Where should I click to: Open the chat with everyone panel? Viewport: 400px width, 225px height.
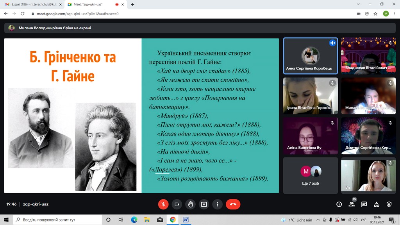click(364, 204)
